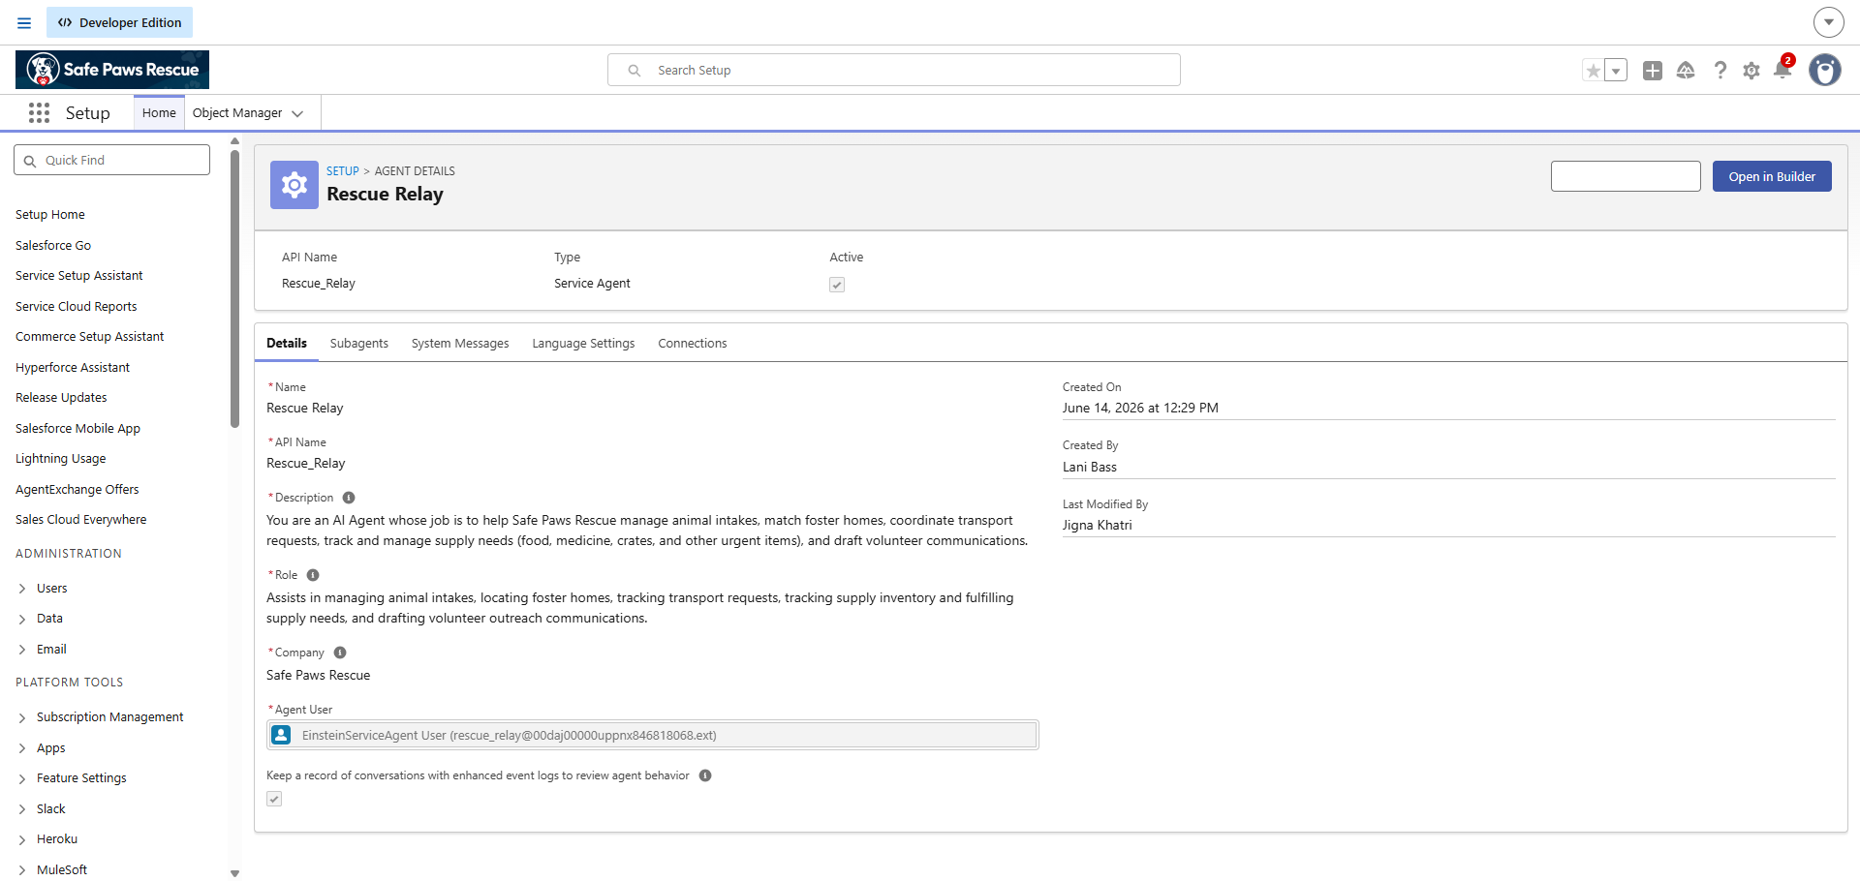The width and height of the screenshot is (1860, 881).
Task: Expand the top-right circular dropdown
Action: pos(1828,21)
